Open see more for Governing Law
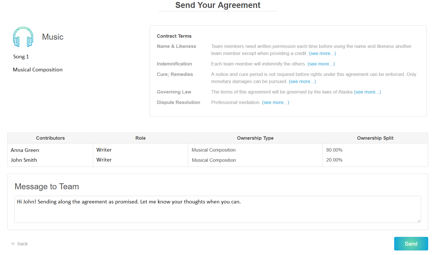 pos(367,92)
